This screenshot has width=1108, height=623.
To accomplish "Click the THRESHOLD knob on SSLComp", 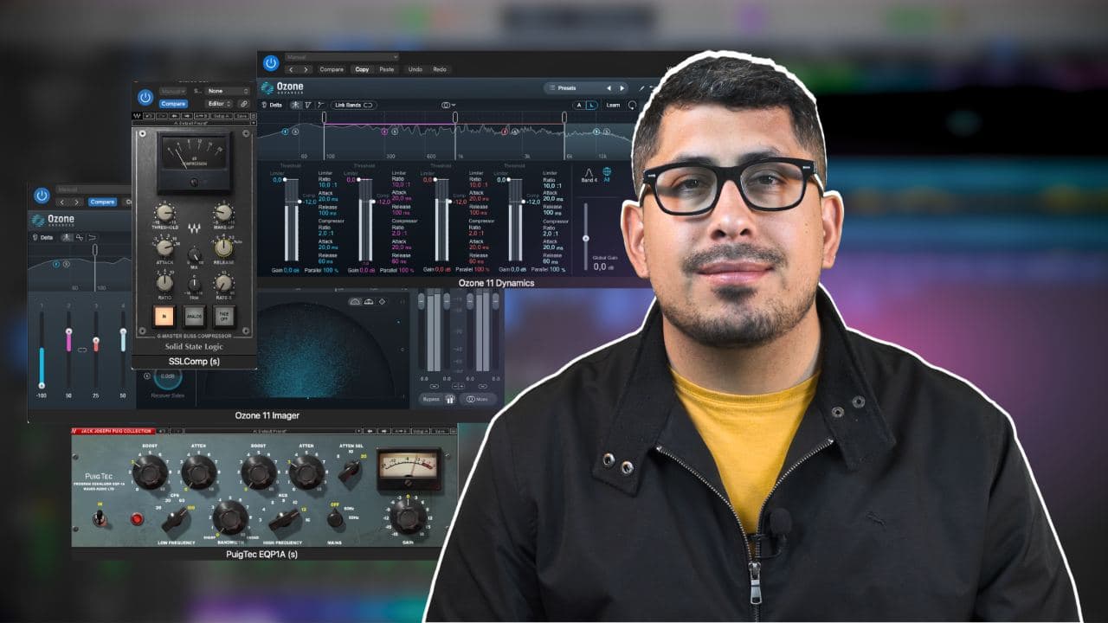I will [x=164, y=212].
